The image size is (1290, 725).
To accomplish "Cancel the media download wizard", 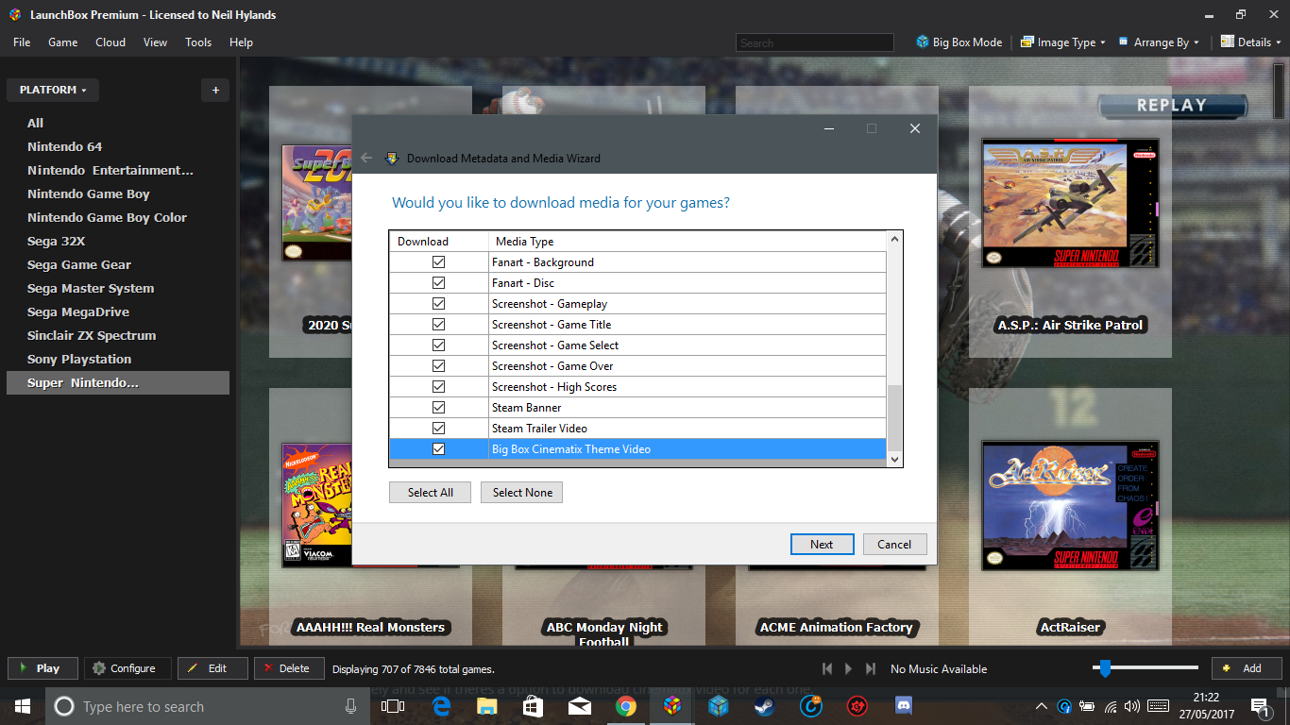I will click(894, 544).
